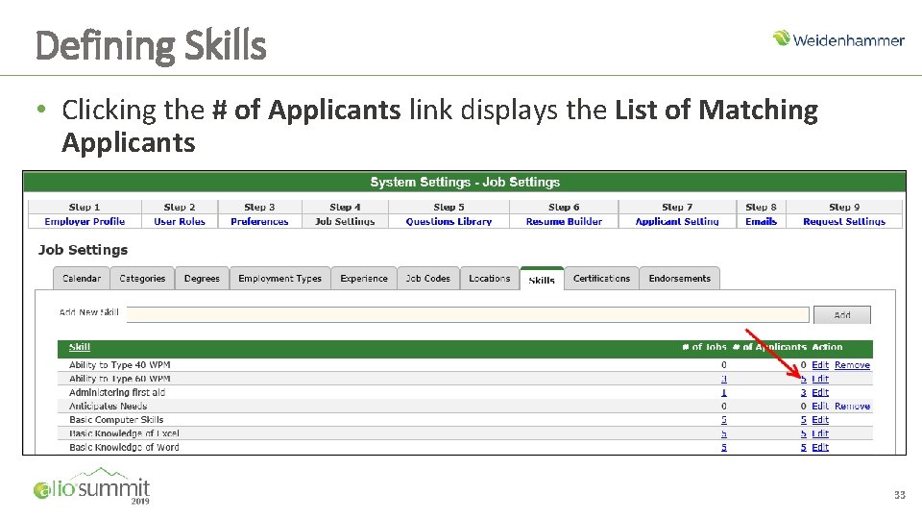This screenshot has width=922, height=519.
Task: Click the alio summit 2019 logo
Action: click(92, 485)
